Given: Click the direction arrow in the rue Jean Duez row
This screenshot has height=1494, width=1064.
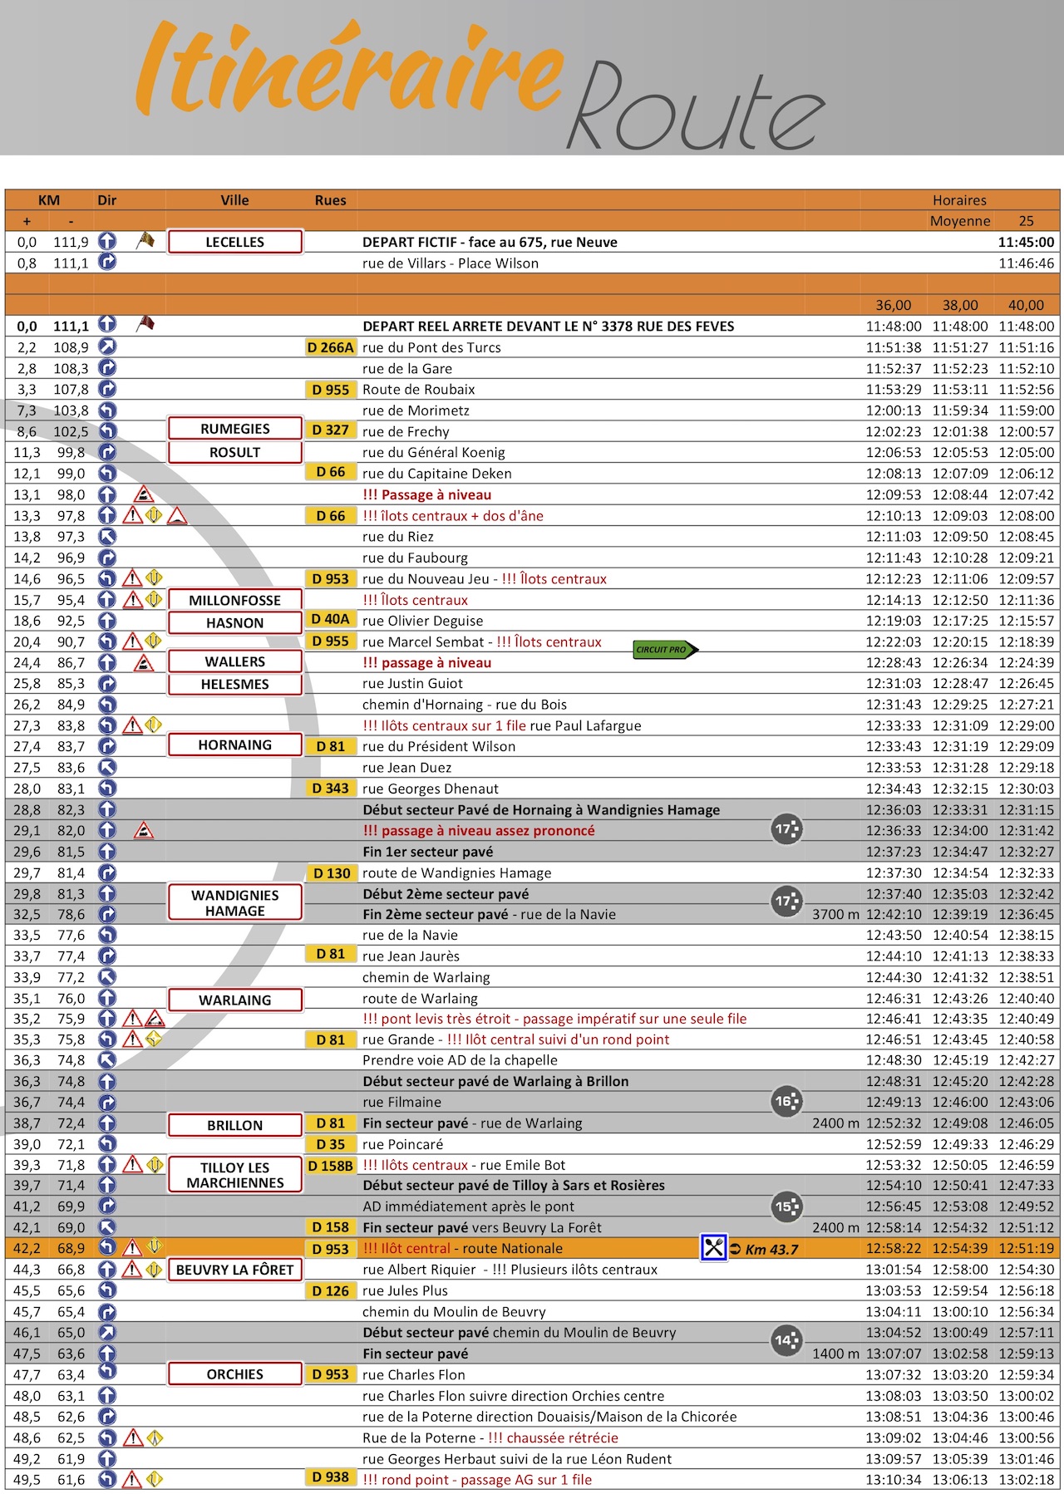Looking at the screenshot, I should pyautogui.click(x=107, y=767).
